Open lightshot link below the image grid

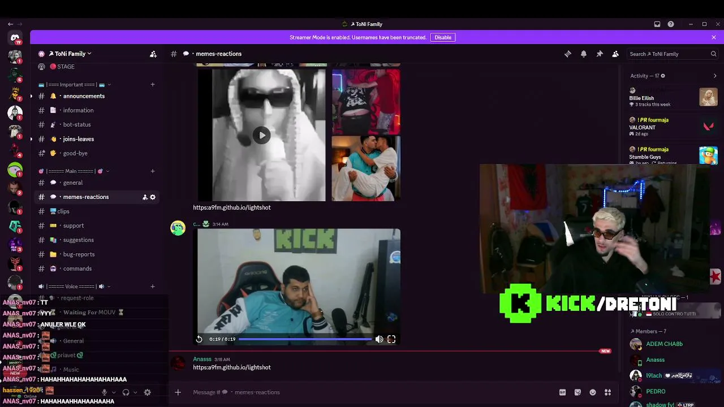pos(232,207)
